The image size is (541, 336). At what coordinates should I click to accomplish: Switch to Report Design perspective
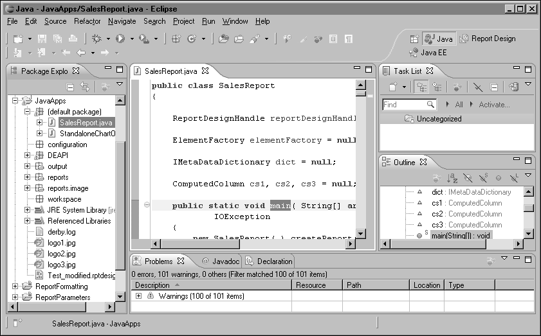click(488, 39)
